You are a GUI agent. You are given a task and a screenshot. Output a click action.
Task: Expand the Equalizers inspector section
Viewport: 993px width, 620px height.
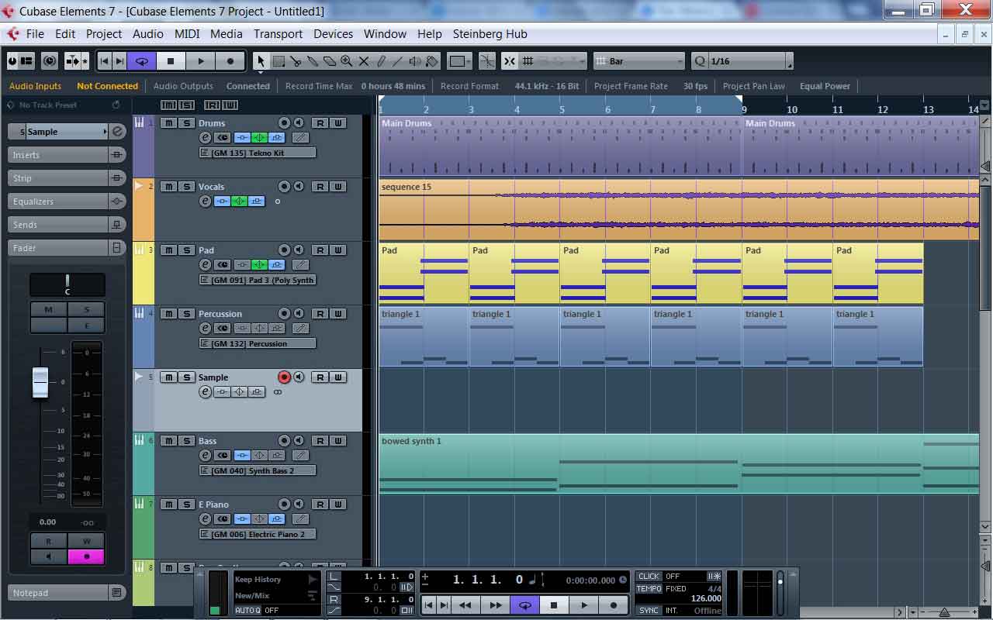pyautogui.click(x=57, y=201)
